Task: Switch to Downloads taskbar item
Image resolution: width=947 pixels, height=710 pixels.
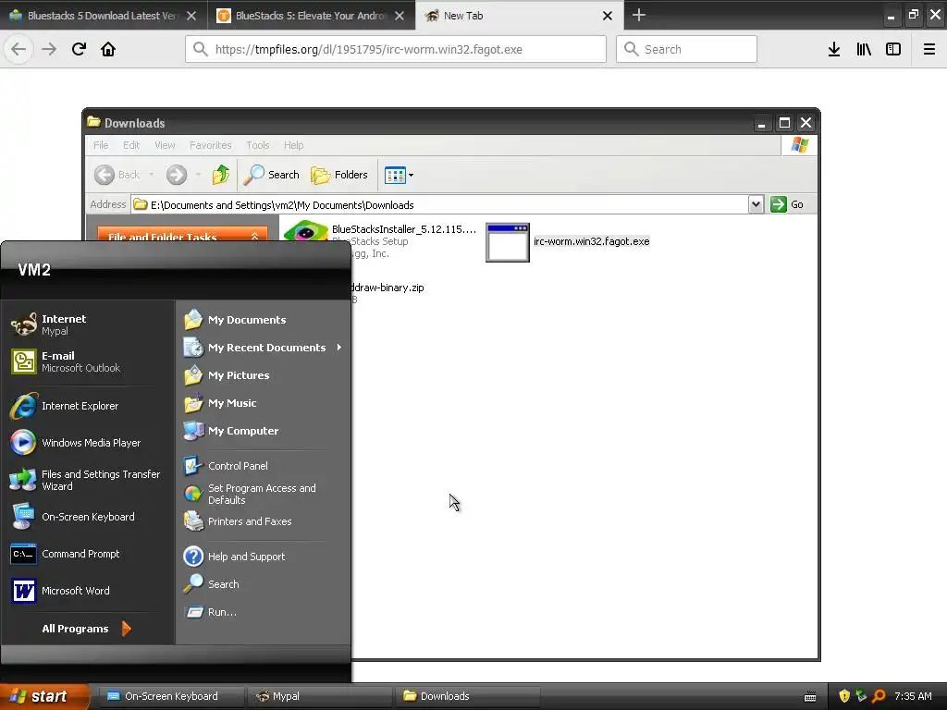Action: pos(467,696)
